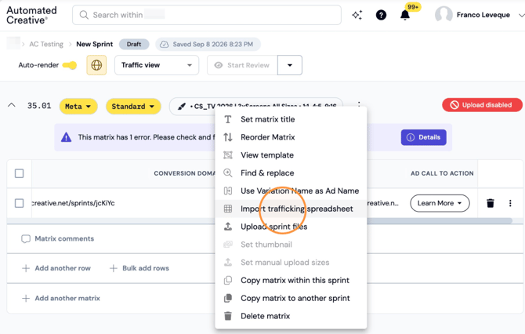Open the notifications bell

pyautogui.click(x=405, y=15)
